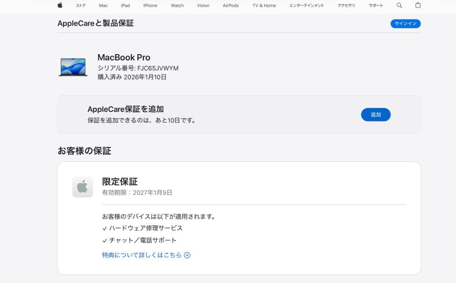Click the Apple logo in the navigation bar
This screenshot has width=456, height=283.
pos(60,5)
